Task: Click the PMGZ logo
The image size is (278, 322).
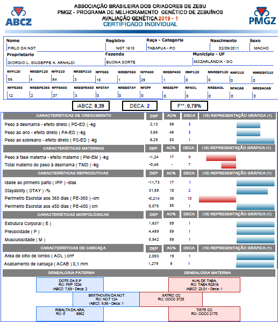Action: [262, 16]
